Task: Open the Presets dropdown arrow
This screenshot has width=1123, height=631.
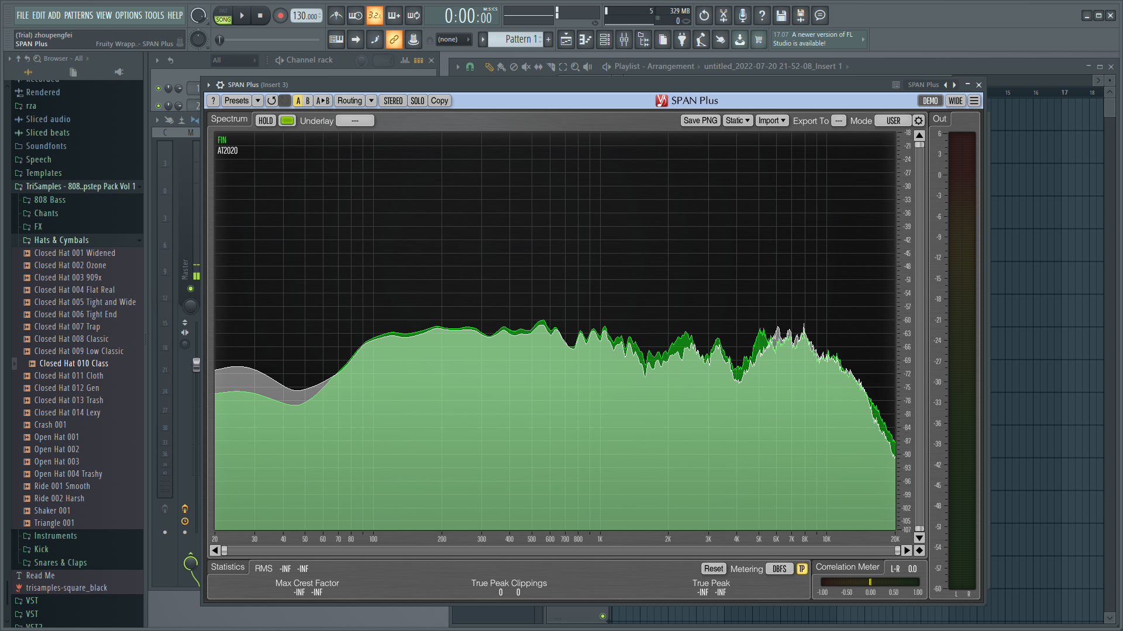Action: pos(257,100)
